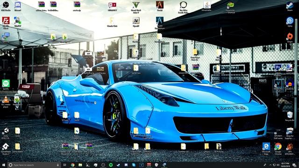Switch to VEGAS Pro on the taskbar

pyautogui.click(x=141, y=165)
